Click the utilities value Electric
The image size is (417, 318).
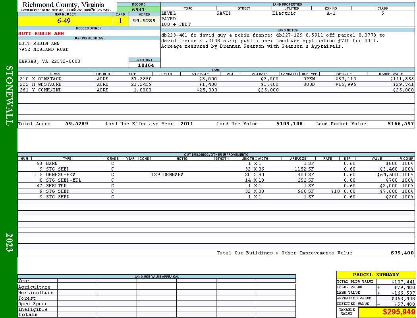[x=284, y=13]
